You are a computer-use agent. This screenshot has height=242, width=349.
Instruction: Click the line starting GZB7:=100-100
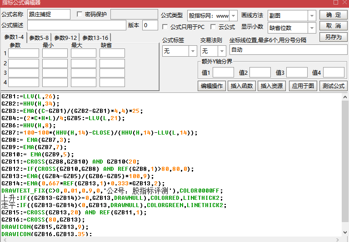(100, 133)
